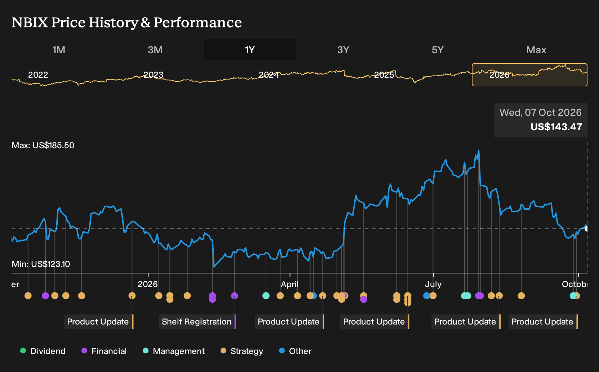Click 2022 on the overview mini chart

[38, 75]
